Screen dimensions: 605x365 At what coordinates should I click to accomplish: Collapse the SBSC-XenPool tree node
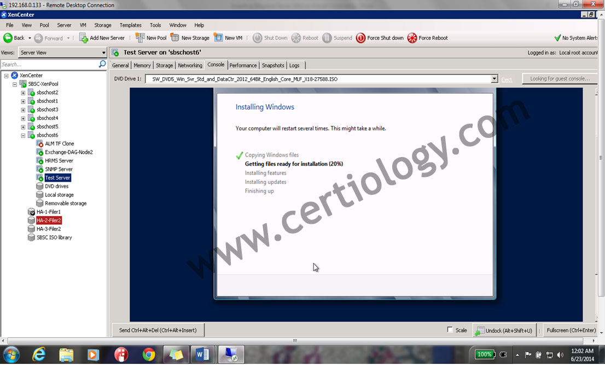click(x=15, y=84)
